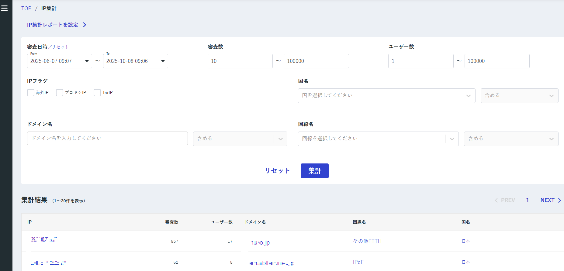The height and width of the screenshot is (271, 564).
Task: Click the 8 ユーザー数 cell
Action: pyautogui.click(x=231, y=262)
